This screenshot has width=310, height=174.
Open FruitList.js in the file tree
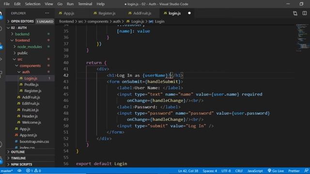point(30,110)
